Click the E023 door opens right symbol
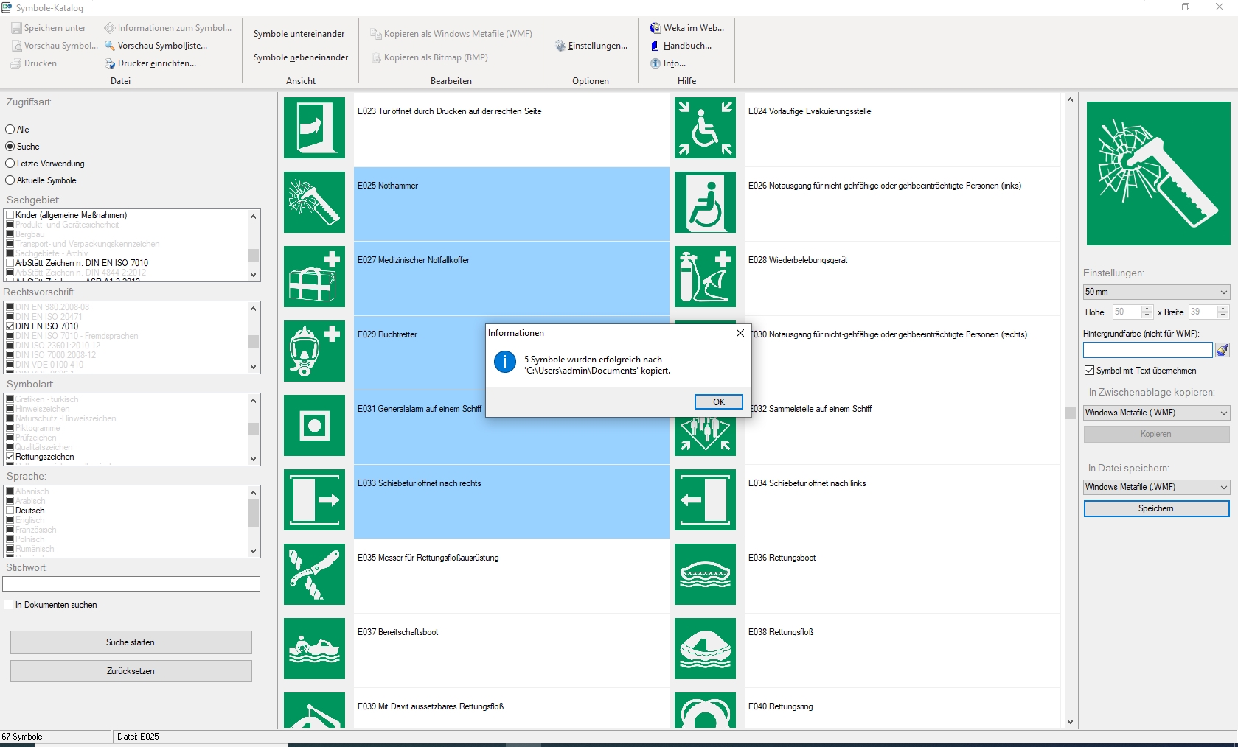This screenshot has width=1238, height=747. click(x=314, y=127)
